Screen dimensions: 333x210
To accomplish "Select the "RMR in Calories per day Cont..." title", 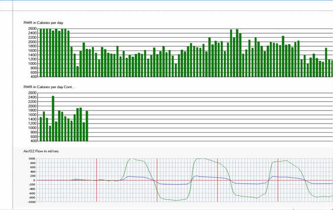I will (48, 87).
